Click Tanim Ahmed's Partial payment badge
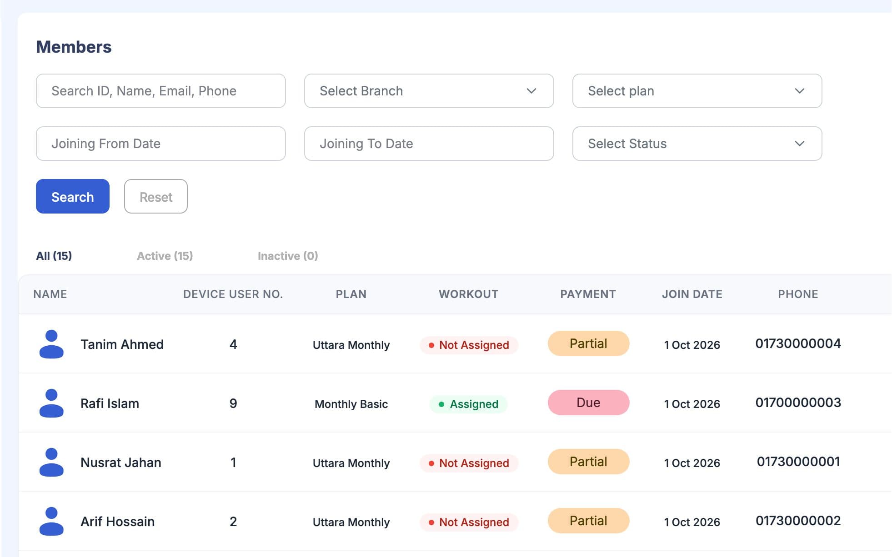892x557 pixels. [x=588, y=343]
